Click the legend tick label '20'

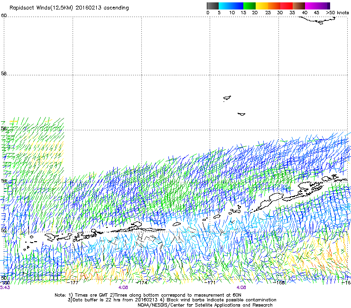coord(255,12)
